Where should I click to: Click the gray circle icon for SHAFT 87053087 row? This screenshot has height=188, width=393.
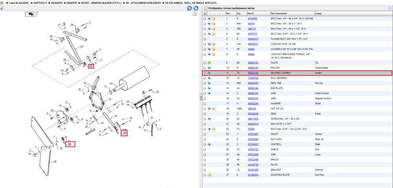204,134
